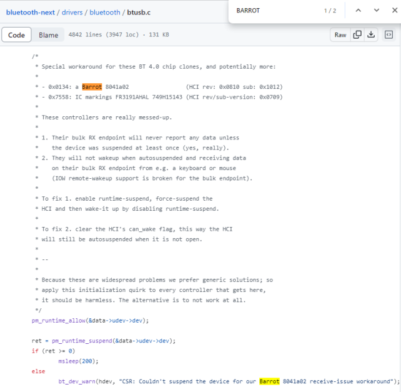Focus the find-in-page field containing BARROT
Viewport: 401px width, 392px height.
pyautogui.click(x=277, y=11)
